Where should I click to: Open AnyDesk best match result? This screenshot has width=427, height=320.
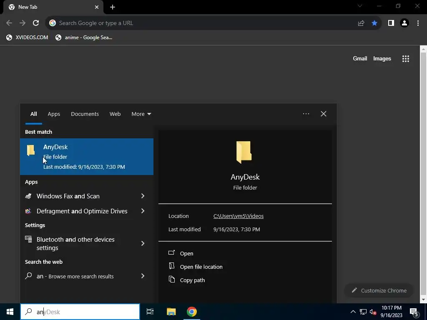[x=87, y=157]
